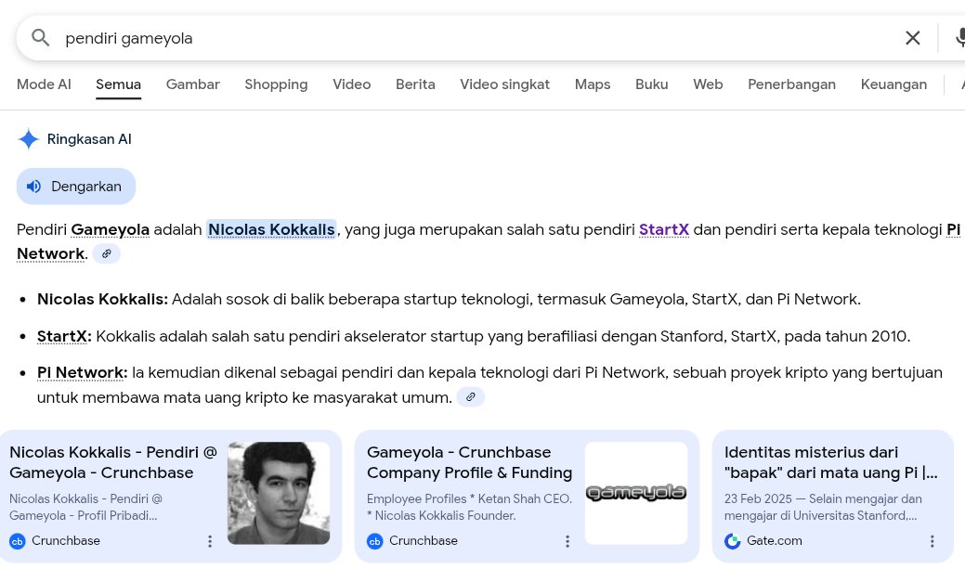
Task: Click source link icon after 'masyarakat umum'
Action: click(471, 397)
